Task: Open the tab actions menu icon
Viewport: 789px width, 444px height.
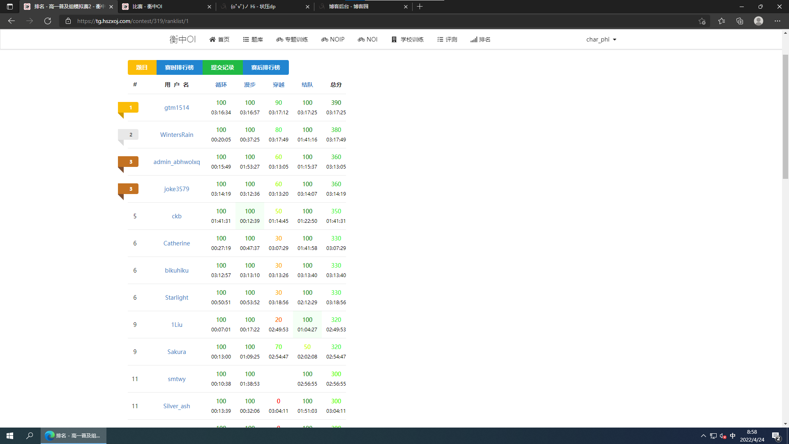Action: (10, 7)
